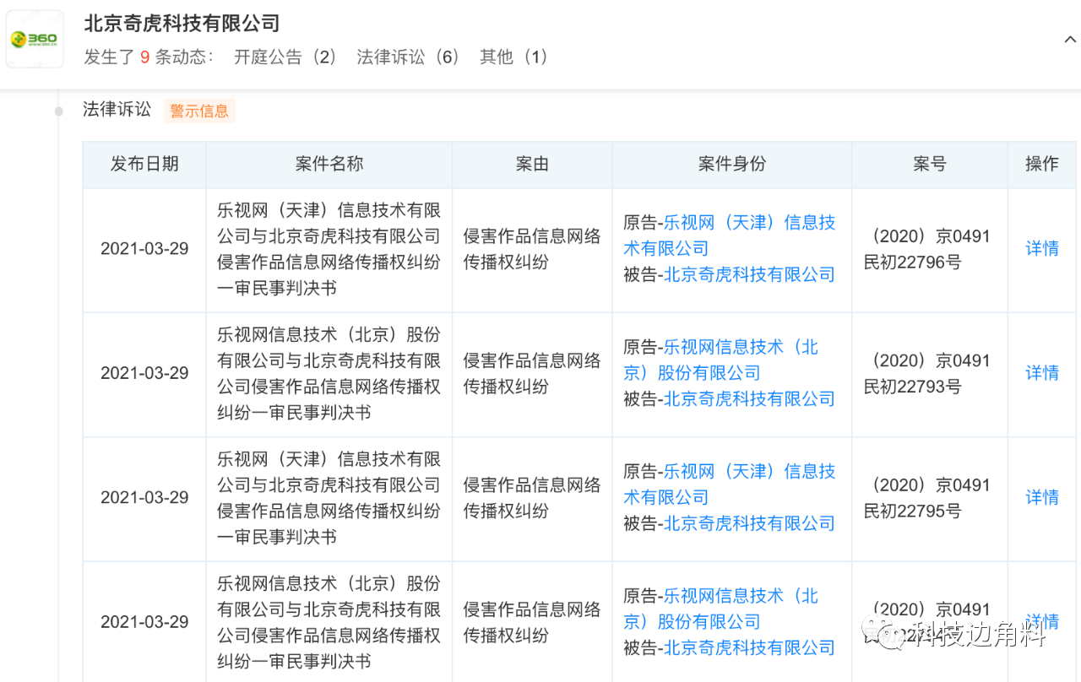
Task: Click the 360 company logo
Action: 35,39
